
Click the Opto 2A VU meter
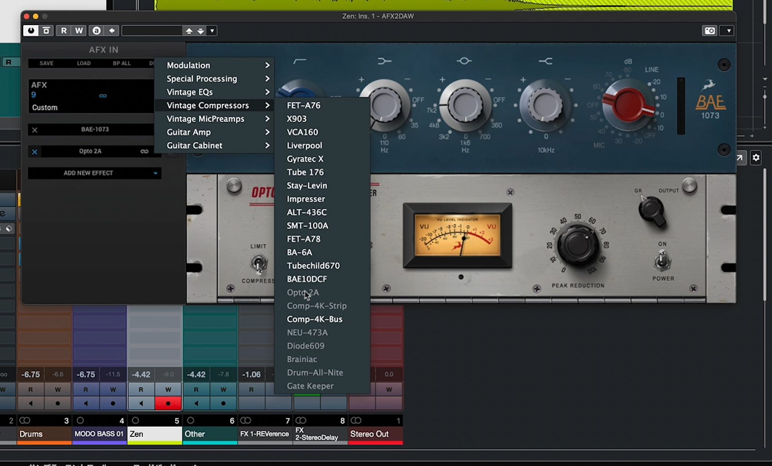click(x=457, y=236)
